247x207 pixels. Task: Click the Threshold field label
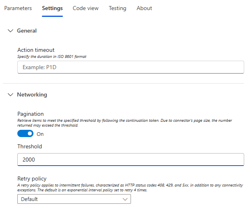(29, 147)
